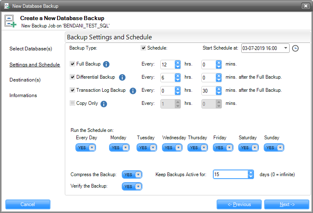This screenshot has height=213, width=313.
Task: Open the Start Schedule date dropdown
Action: pyautogui.click(x=286, y=48)
